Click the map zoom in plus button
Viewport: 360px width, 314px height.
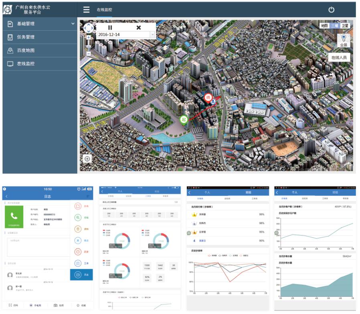click(x=89, y=38)
